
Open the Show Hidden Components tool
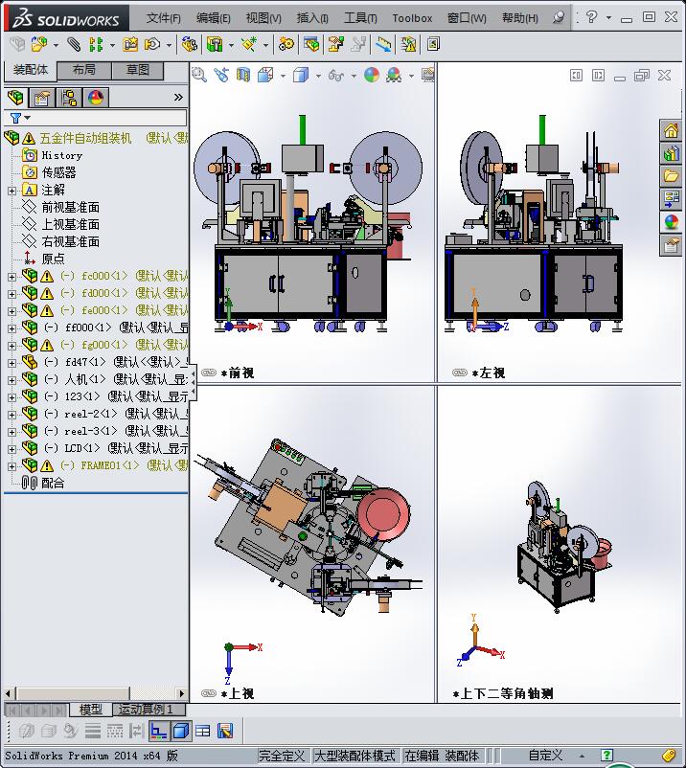[189, 45]
